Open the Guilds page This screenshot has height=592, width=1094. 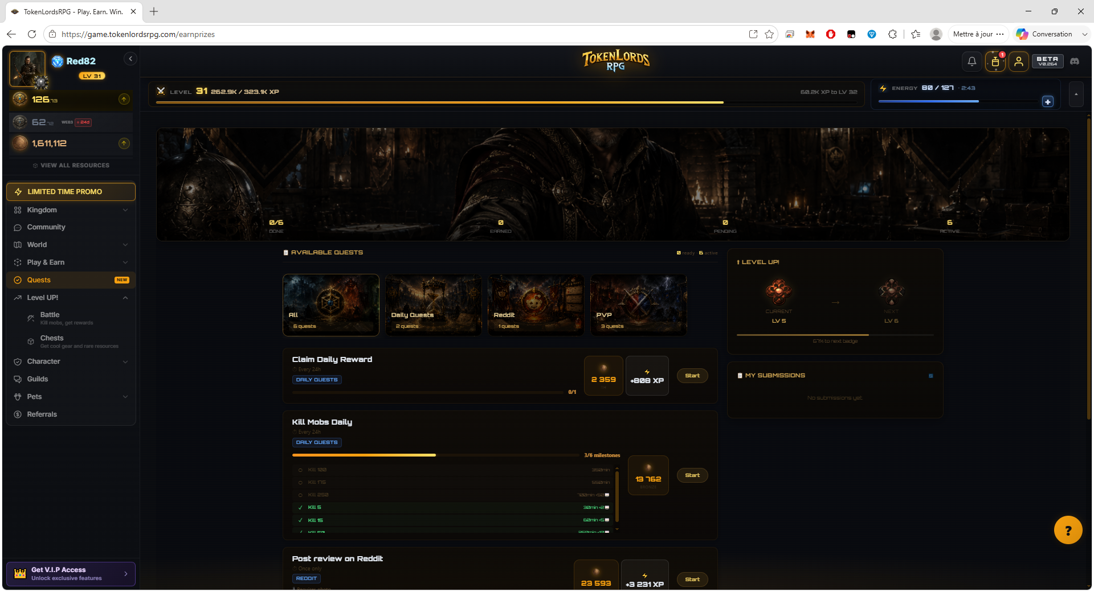tap(71, 379)
